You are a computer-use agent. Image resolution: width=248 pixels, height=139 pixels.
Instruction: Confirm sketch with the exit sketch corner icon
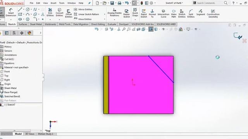pyautogui.click(x=238, y=36)
